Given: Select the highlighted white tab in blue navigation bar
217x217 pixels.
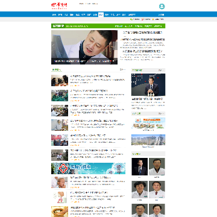Looking at the screenshot, I should point(101,14).
